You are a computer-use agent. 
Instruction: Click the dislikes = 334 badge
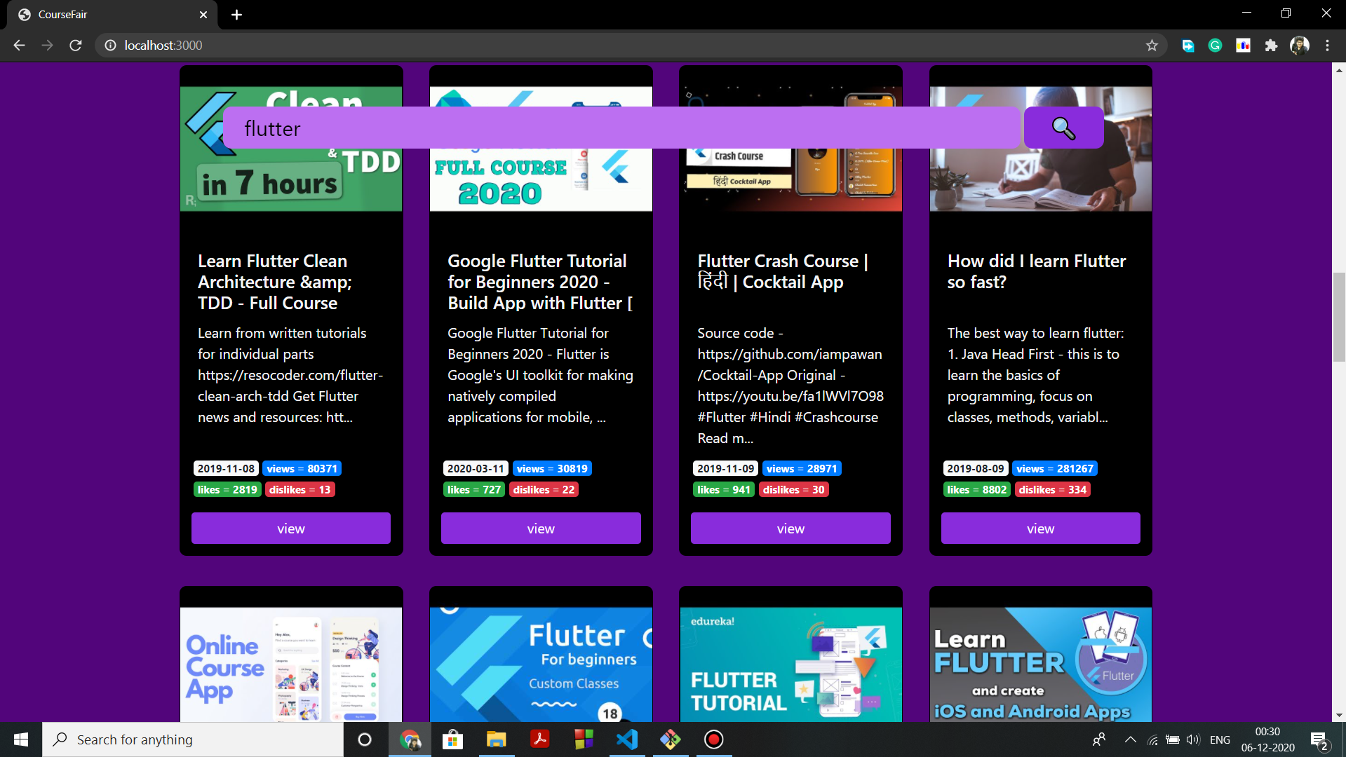click(1053, 489)
